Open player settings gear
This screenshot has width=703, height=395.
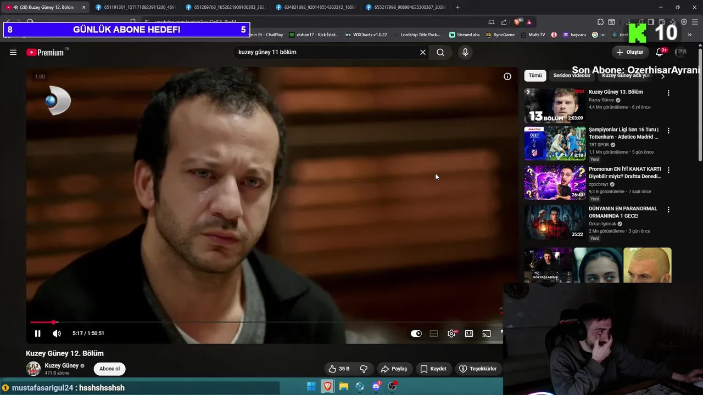pos(451,334)
